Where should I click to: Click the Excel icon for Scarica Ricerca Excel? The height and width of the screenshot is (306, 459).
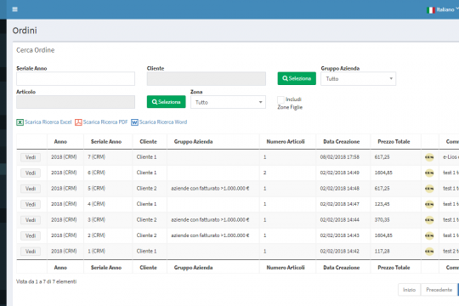[x=20, y=122]
